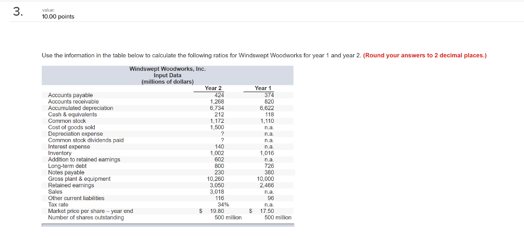Click the 'Windswept Woodworks, Inc.' table title
The height and width of the screenshot is (238, 524).
pyautogui.click(x=167, y=69)
